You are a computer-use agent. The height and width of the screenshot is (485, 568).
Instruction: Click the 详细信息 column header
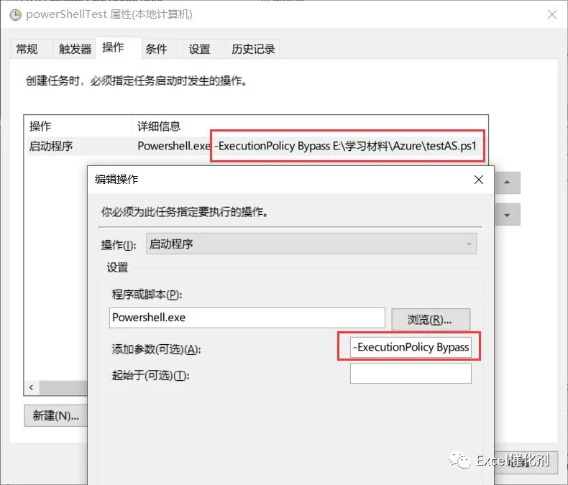[x=310, y=126]
